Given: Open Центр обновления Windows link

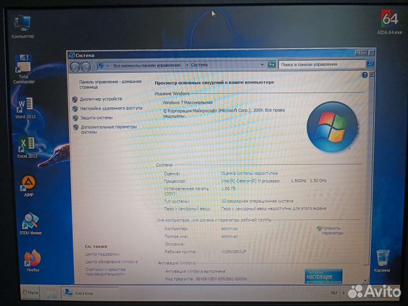Looking at the screenshot, I should point(112,261).
